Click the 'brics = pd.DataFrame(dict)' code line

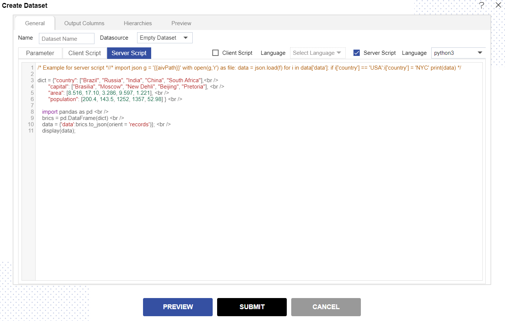click(83, 118)
